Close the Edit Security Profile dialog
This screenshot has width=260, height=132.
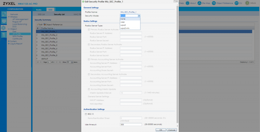coord(177,1)
